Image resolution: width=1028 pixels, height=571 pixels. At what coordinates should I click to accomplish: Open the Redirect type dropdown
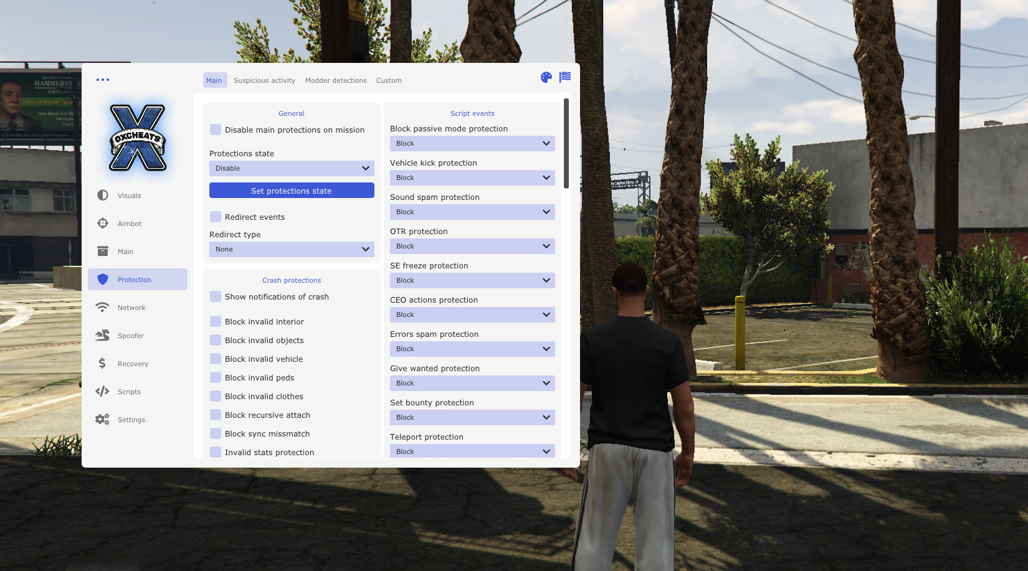click(292, 249)
